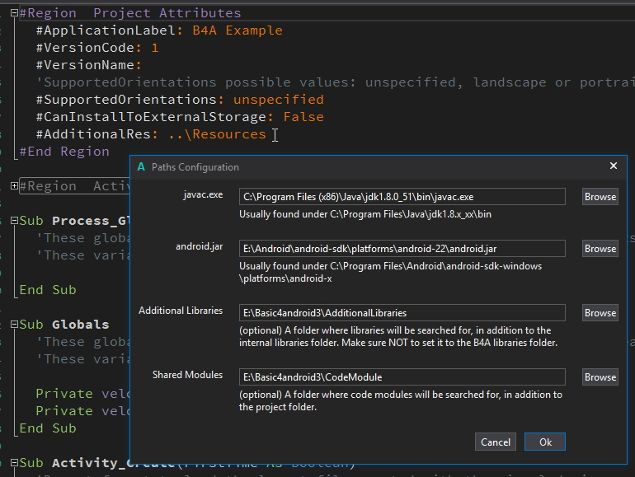Click the Paths Configuration title bar text

[195, 167]
